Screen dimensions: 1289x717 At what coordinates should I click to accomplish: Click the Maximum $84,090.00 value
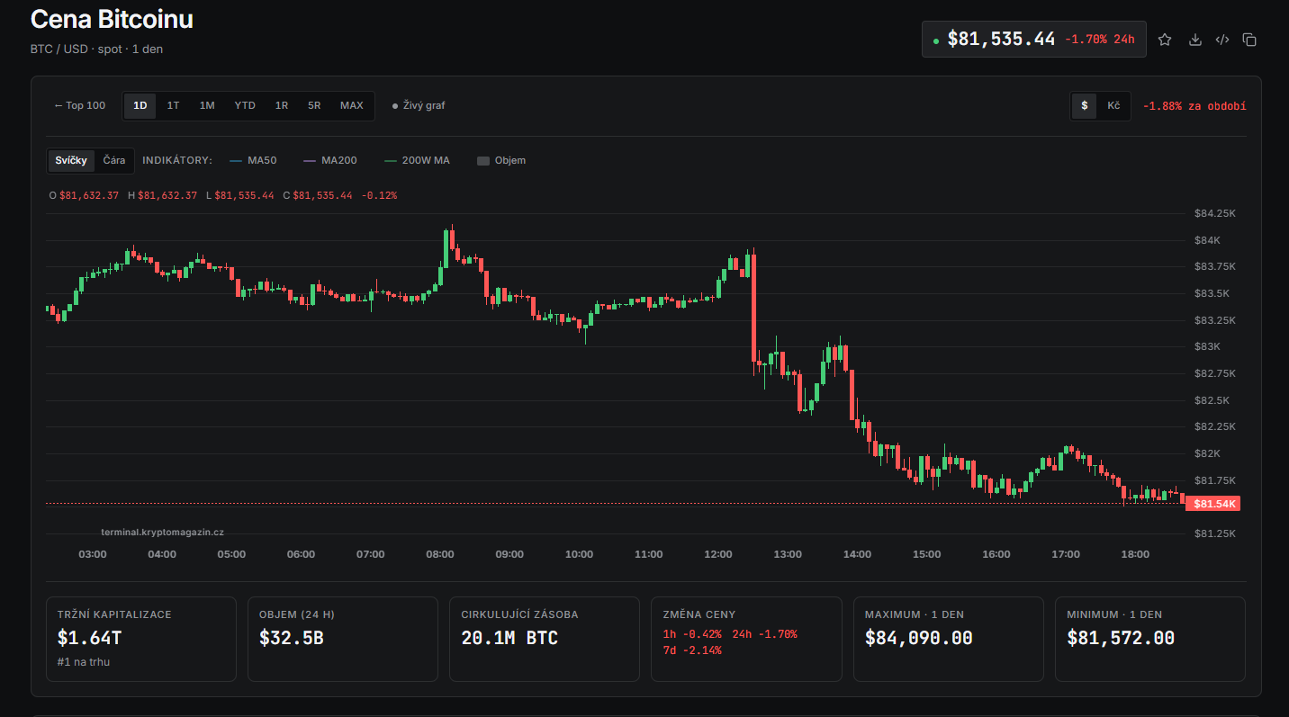919,638
